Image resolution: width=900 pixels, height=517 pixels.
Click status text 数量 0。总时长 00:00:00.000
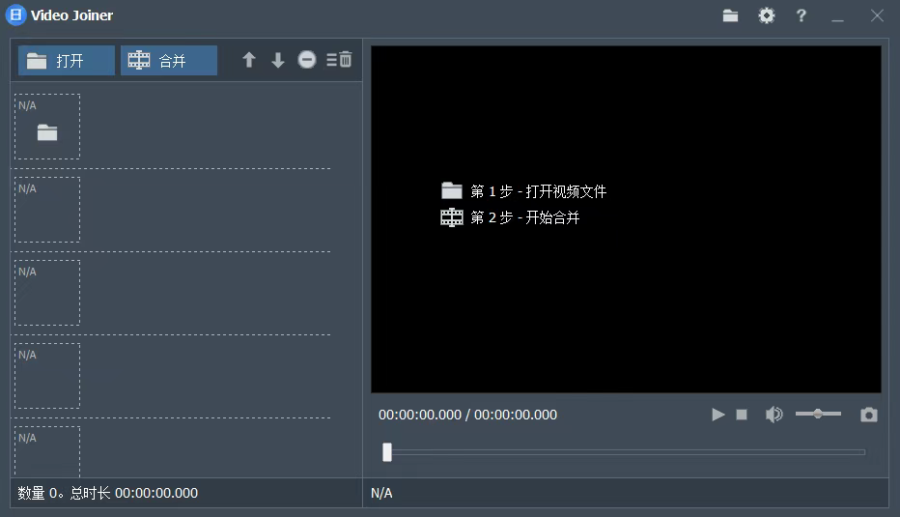point(108,493)
